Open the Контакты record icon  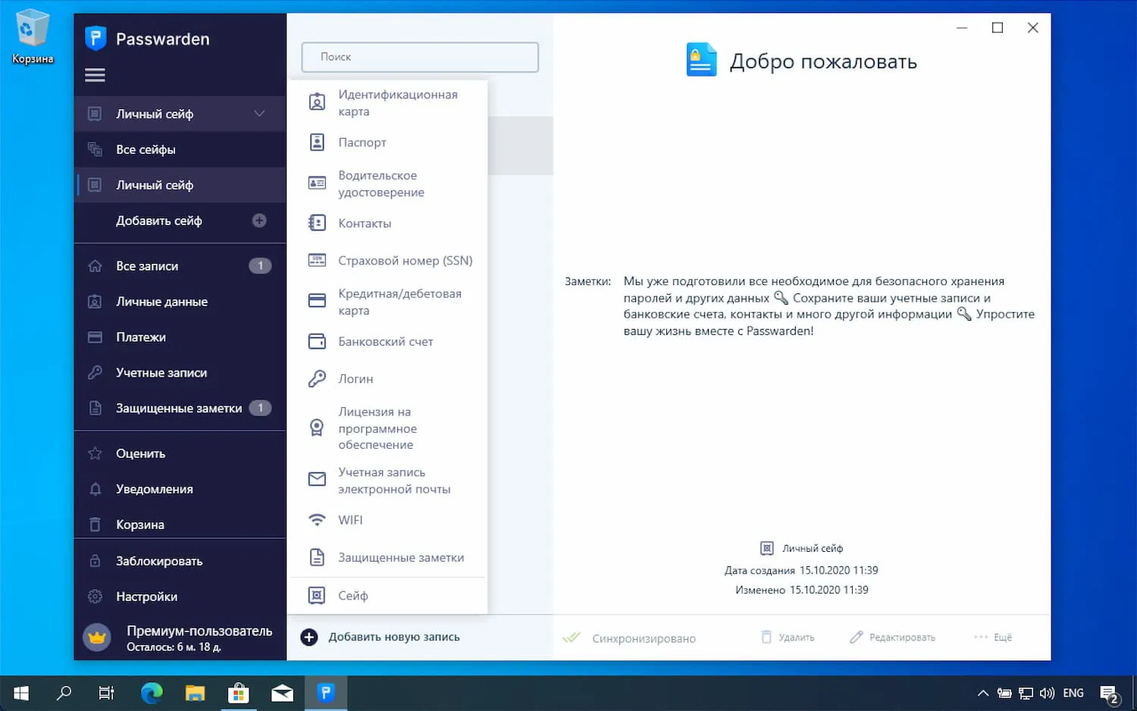pyautogui.click(x=317, y=223)
